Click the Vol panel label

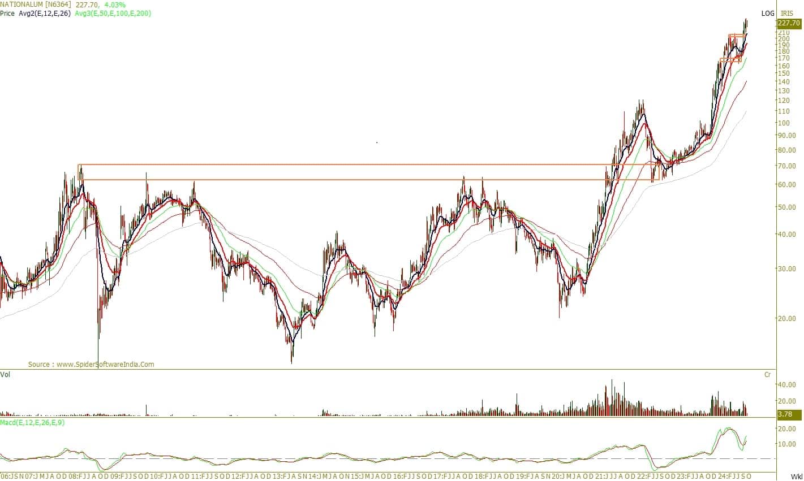(5, 374)
